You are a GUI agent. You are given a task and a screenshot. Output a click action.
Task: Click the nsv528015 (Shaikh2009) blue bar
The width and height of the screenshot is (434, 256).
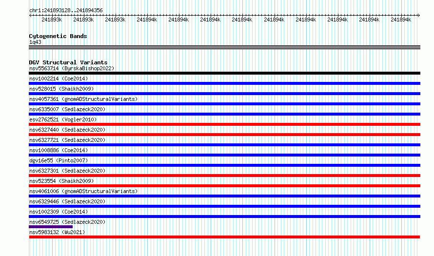[x=224, y=94]
